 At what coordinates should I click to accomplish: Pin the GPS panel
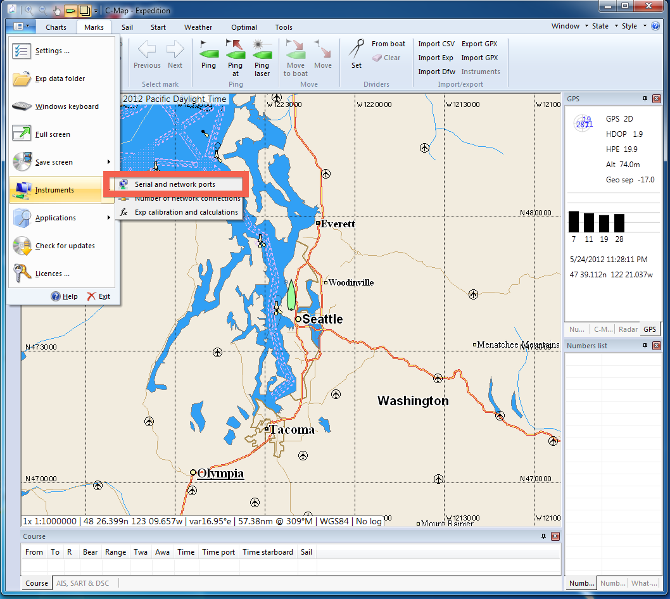point(645,99)
